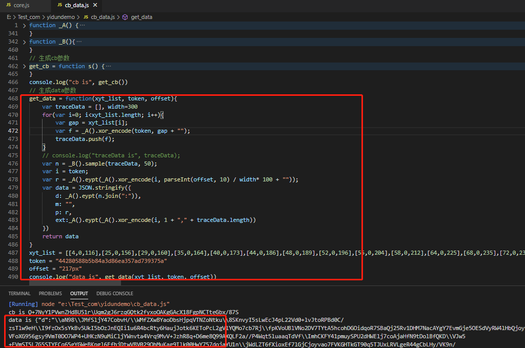Close the cb_data.js tab

95,5
